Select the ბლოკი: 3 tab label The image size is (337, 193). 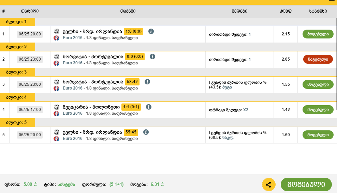coord(17,72)
